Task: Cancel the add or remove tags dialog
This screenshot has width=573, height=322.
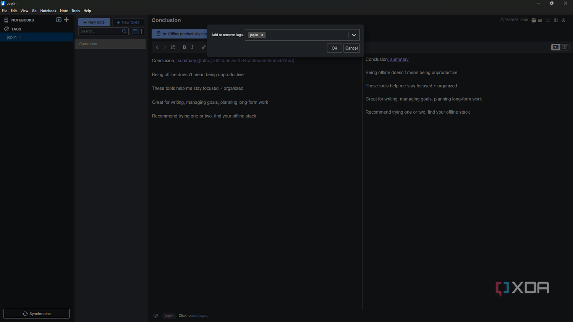Action: point(351,48)
